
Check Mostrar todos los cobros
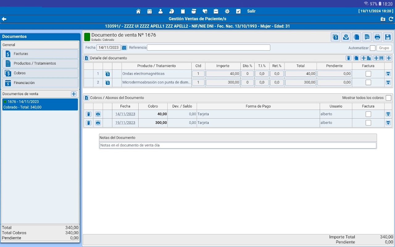coord(388,98)
